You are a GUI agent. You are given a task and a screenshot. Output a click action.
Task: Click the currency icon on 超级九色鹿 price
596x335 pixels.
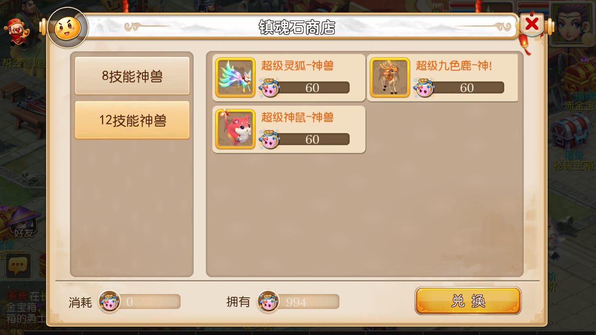pyautogui.click(x=423, y=87)
